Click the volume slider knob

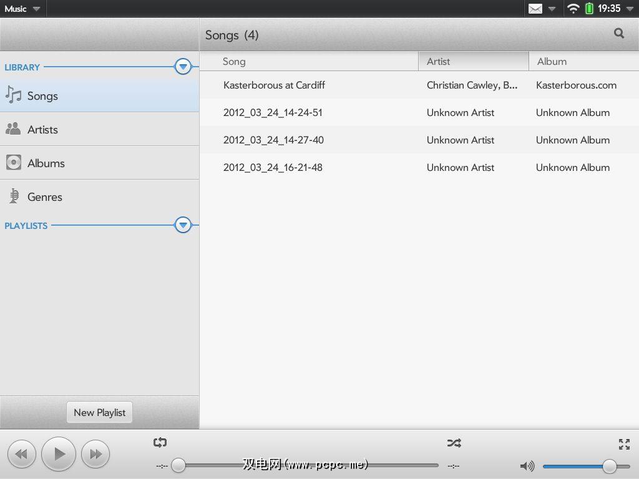pyautogui.click(x=609, y=466)
